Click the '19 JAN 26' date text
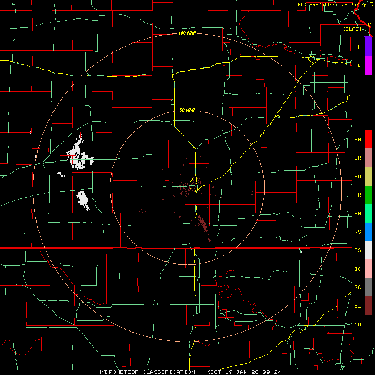The height and width of the screenshot is (375, 375). click(242, 372)
